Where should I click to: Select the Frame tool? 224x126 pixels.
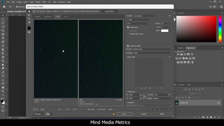[x=3, y=34]
